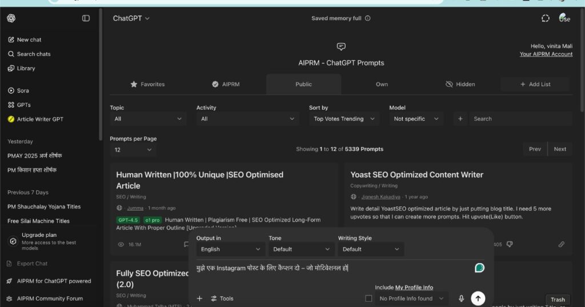Image resolution: width=585 pixels, height=307 pixels.
Task: Start a New chat
Action: 25,39
